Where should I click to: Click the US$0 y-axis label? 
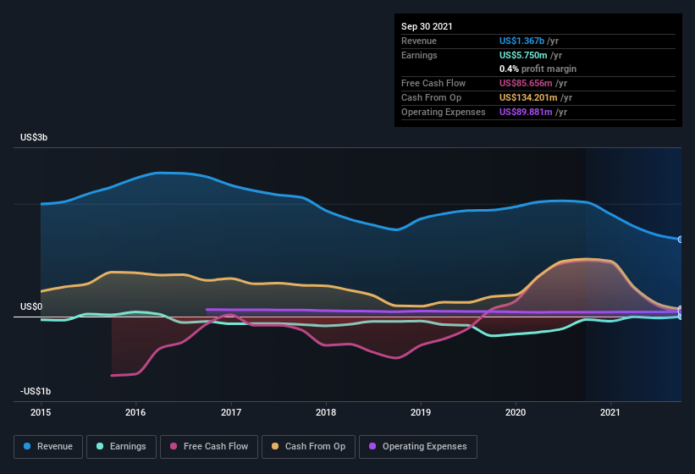(x=31, y=306)
